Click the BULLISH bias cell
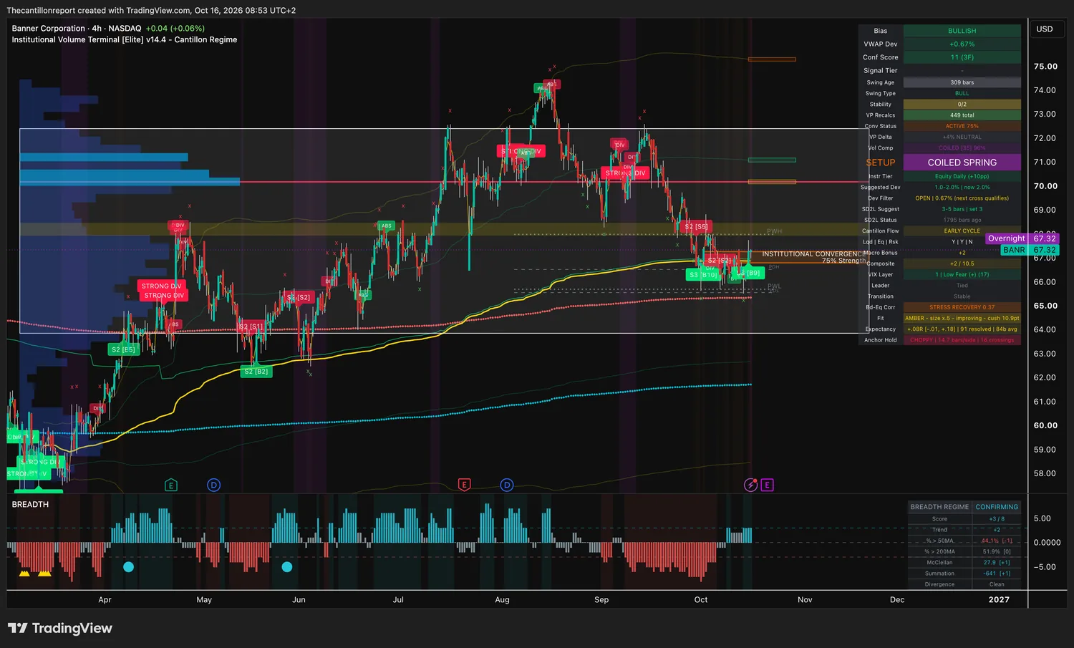This screenshot has width=1074, height=648. pos(962,31)
